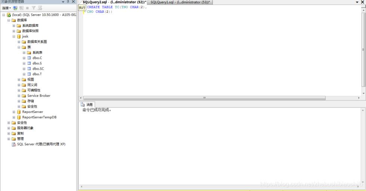Viewport: 366px width, 191px height.
Task: Expand the 视图 folder
Action: pyautogui.click(x=19, y=80)
